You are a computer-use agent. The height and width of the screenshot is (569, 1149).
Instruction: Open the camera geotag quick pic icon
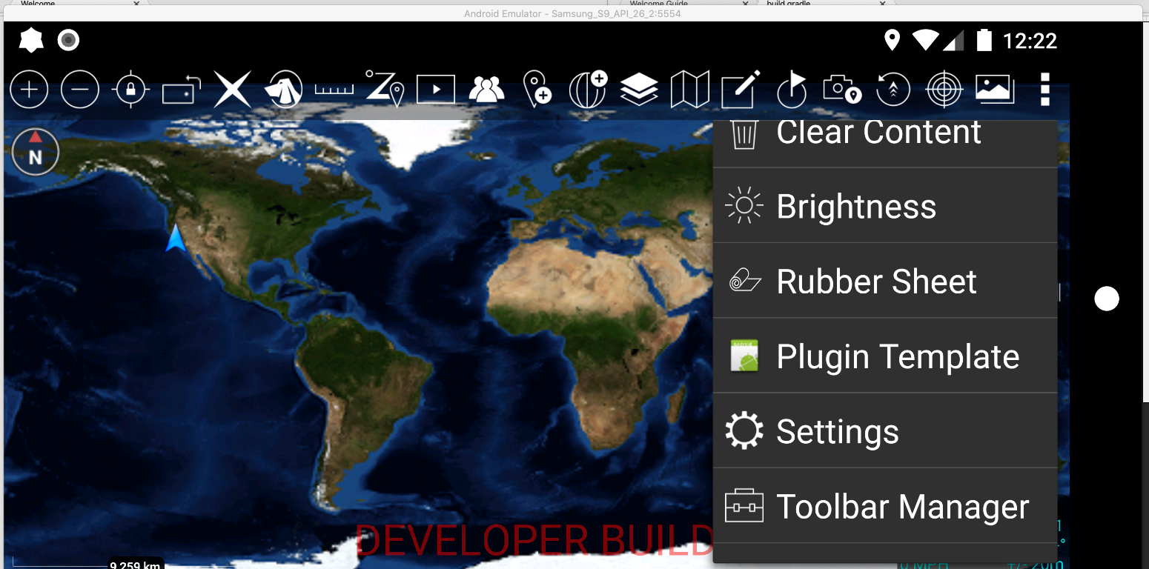click(x=842, y=90)
